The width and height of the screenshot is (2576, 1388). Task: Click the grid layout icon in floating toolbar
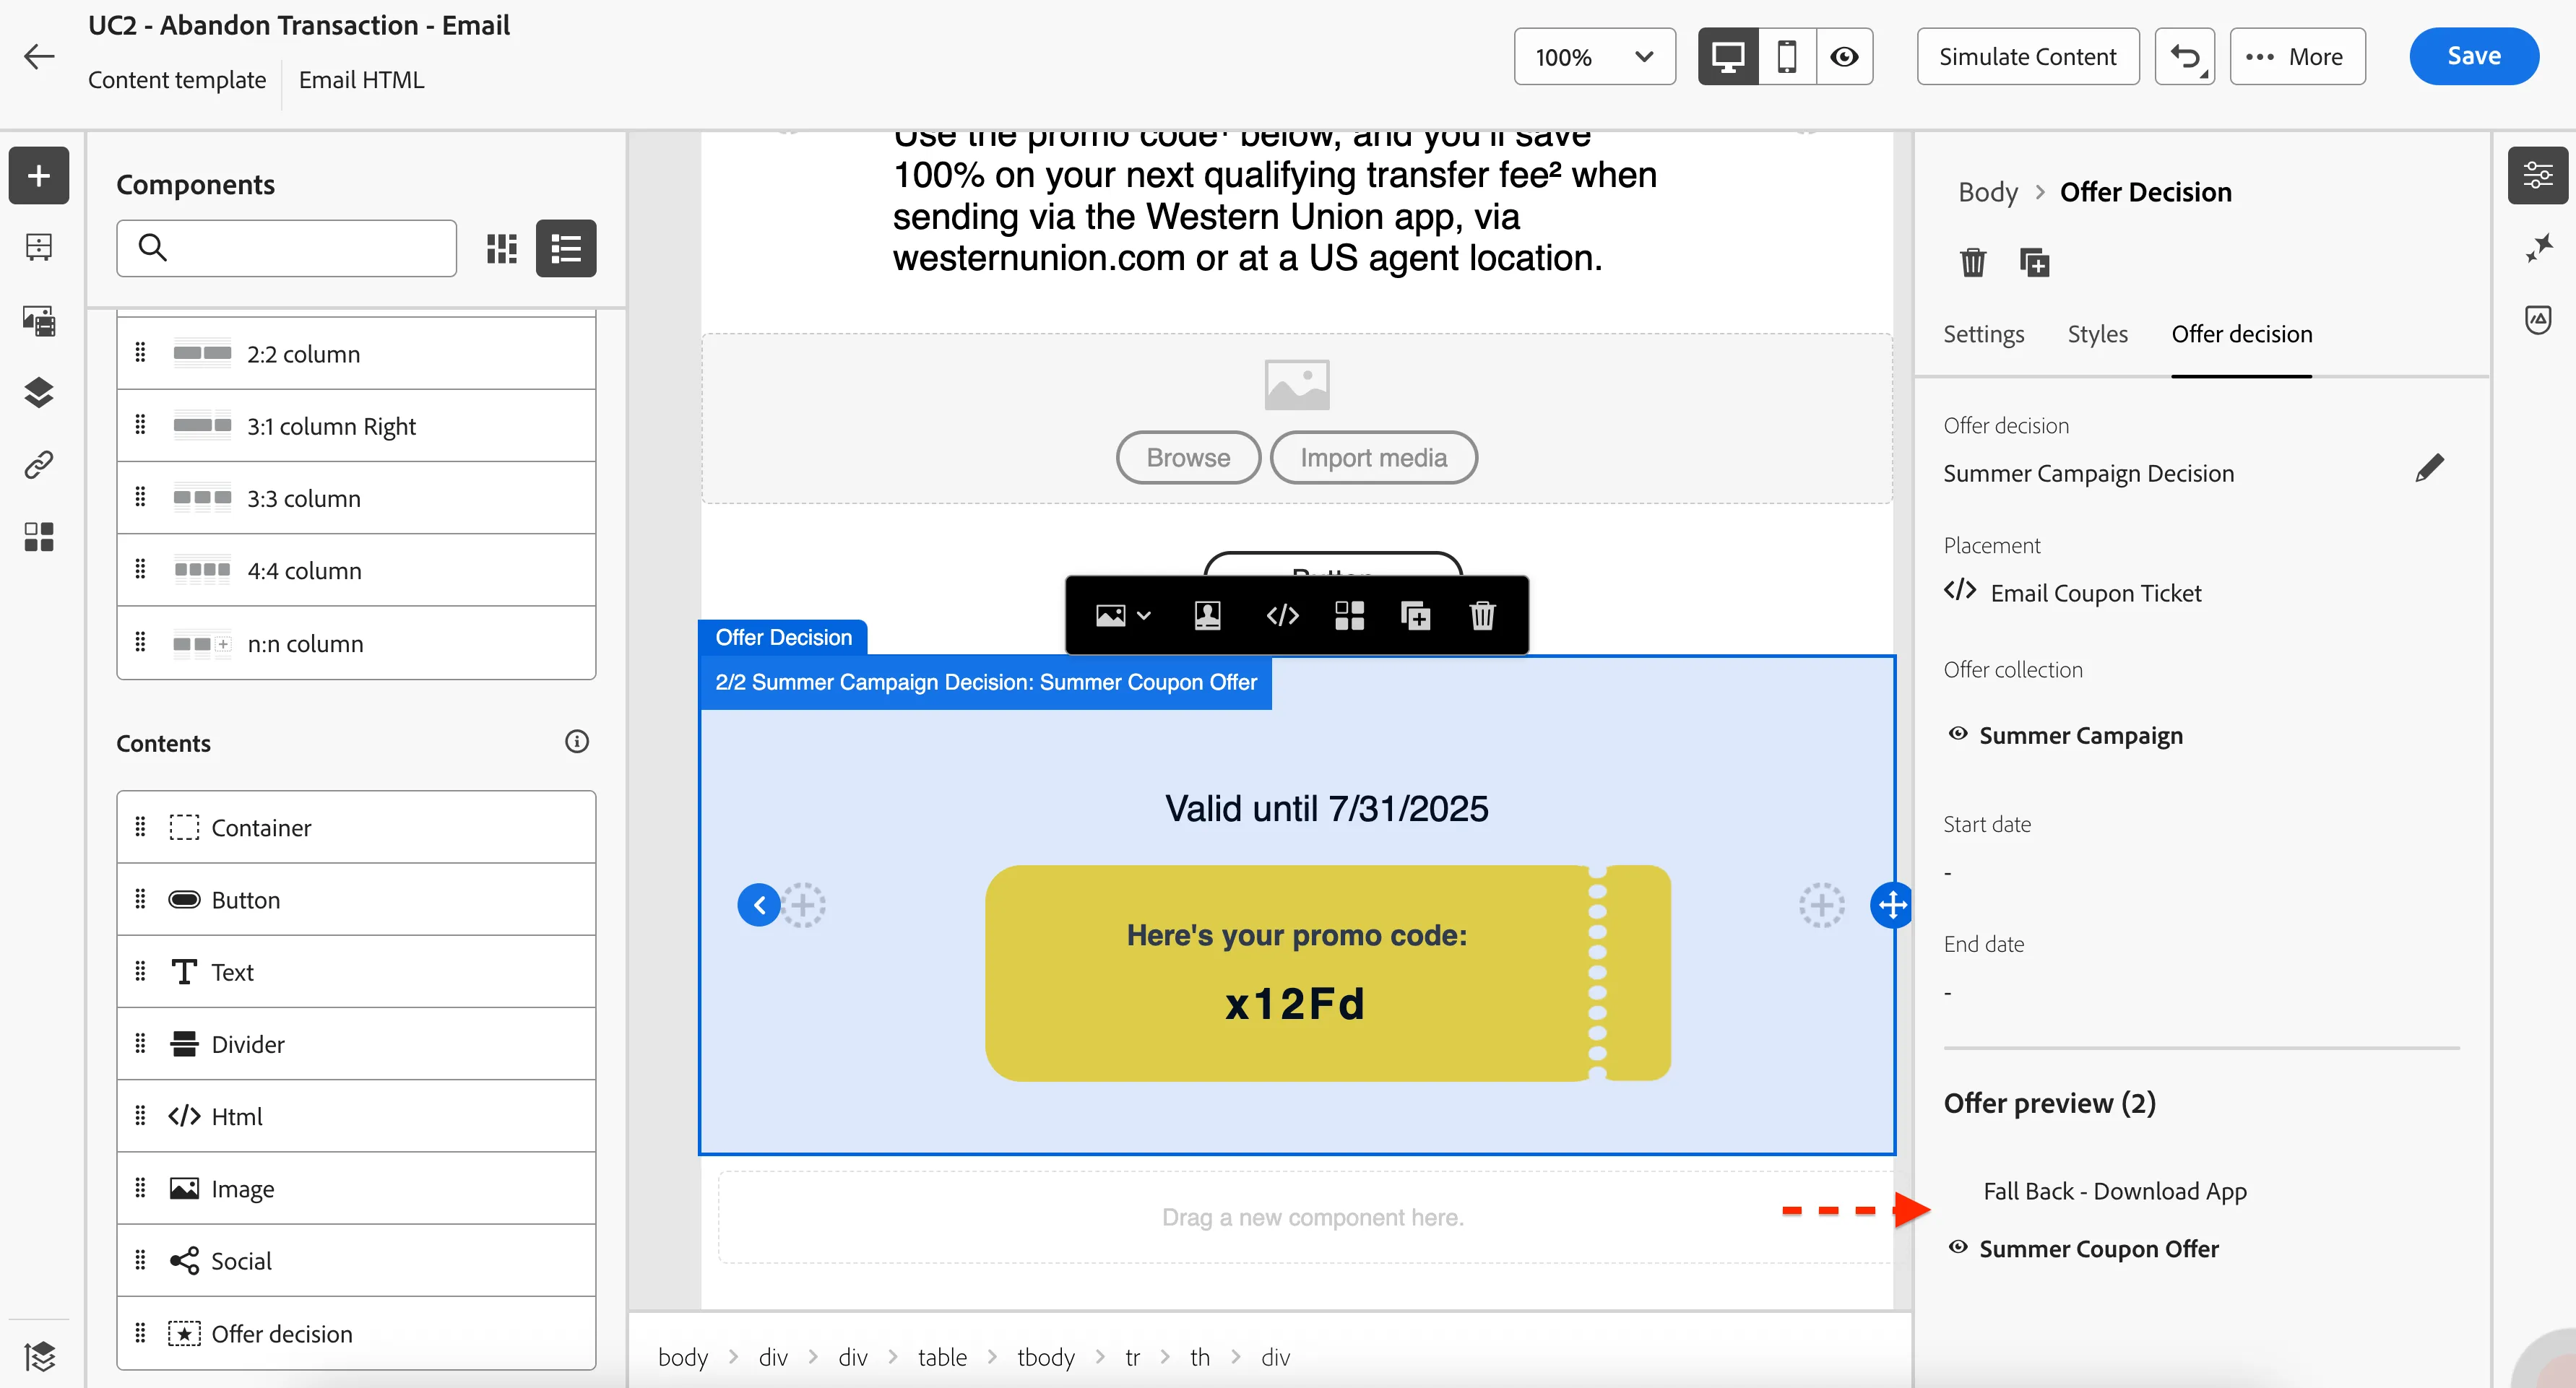click(1349, 616)
